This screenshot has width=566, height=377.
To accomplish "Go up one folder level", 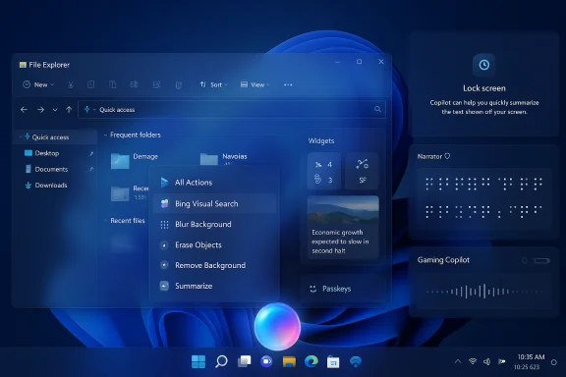I will 69,109.
